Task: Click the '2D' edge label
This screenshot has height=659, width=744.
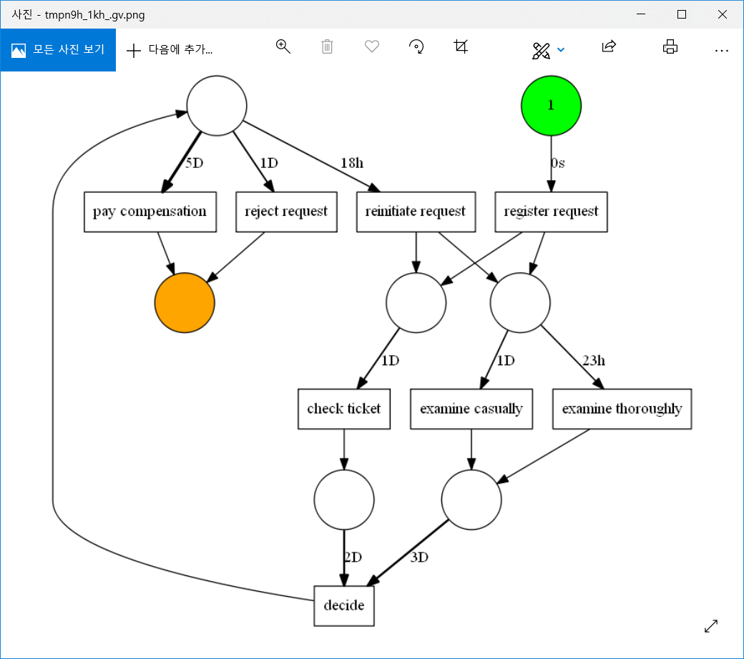Action: pos(353,557)
